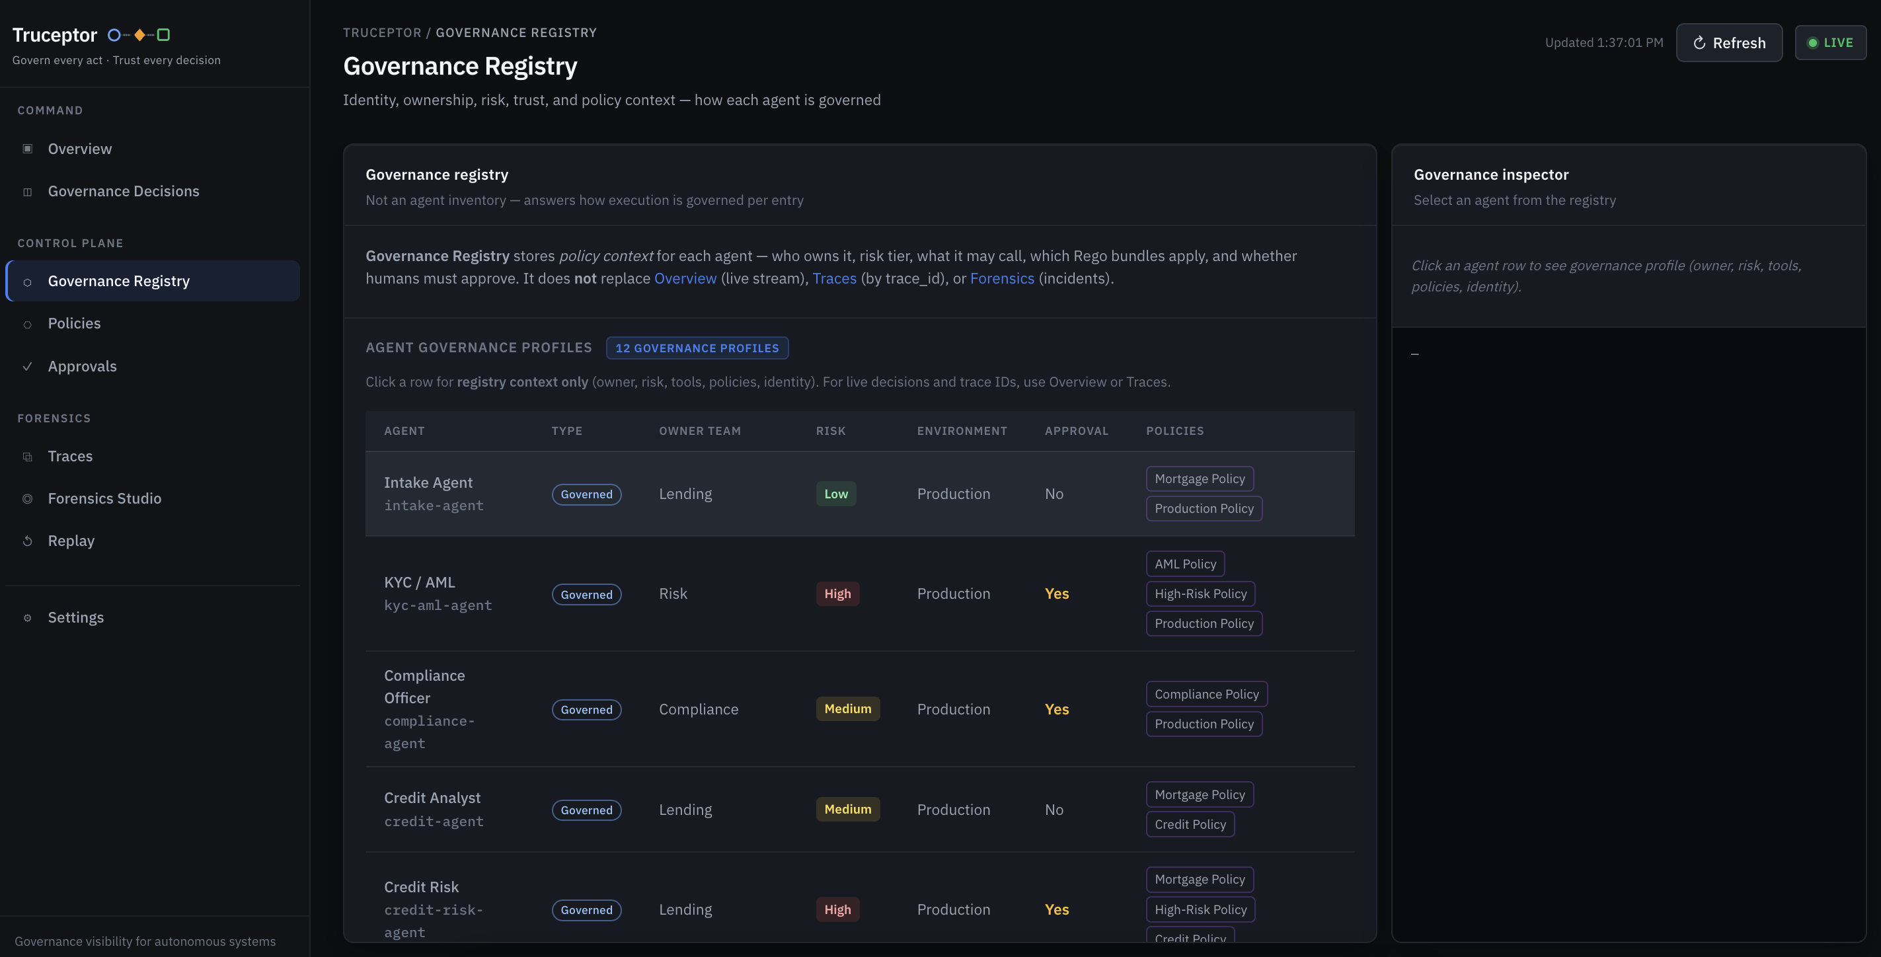Click the Governance Registry sidebar icon
The height and width of the screenshot is (957, 1881).
pyautogui.click(x=27, y=282)
